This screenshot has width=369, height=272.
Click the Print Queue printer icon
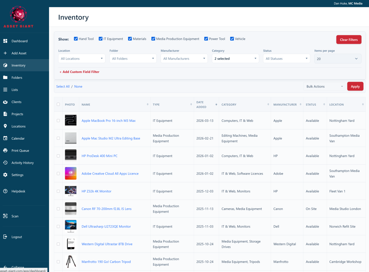(x=5, y=151)
